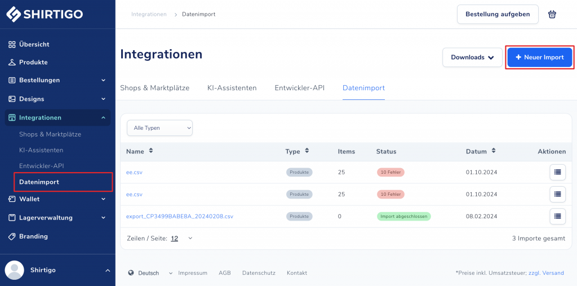Open the ee.csv file link in the second row
Screen dimensions: 577x286
[x=134, y=194]
